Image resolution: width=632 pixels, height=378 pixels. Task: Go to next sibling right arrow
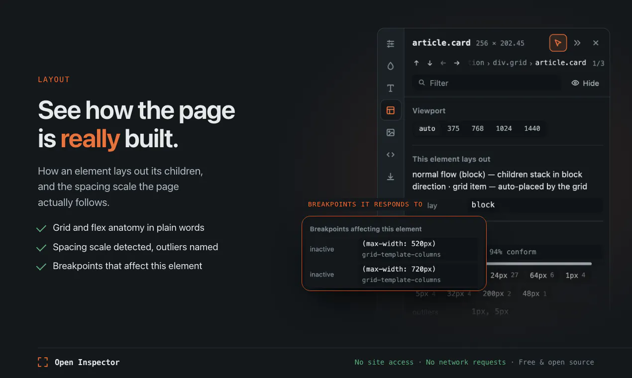pyautogui.click(x=457, y=63)
